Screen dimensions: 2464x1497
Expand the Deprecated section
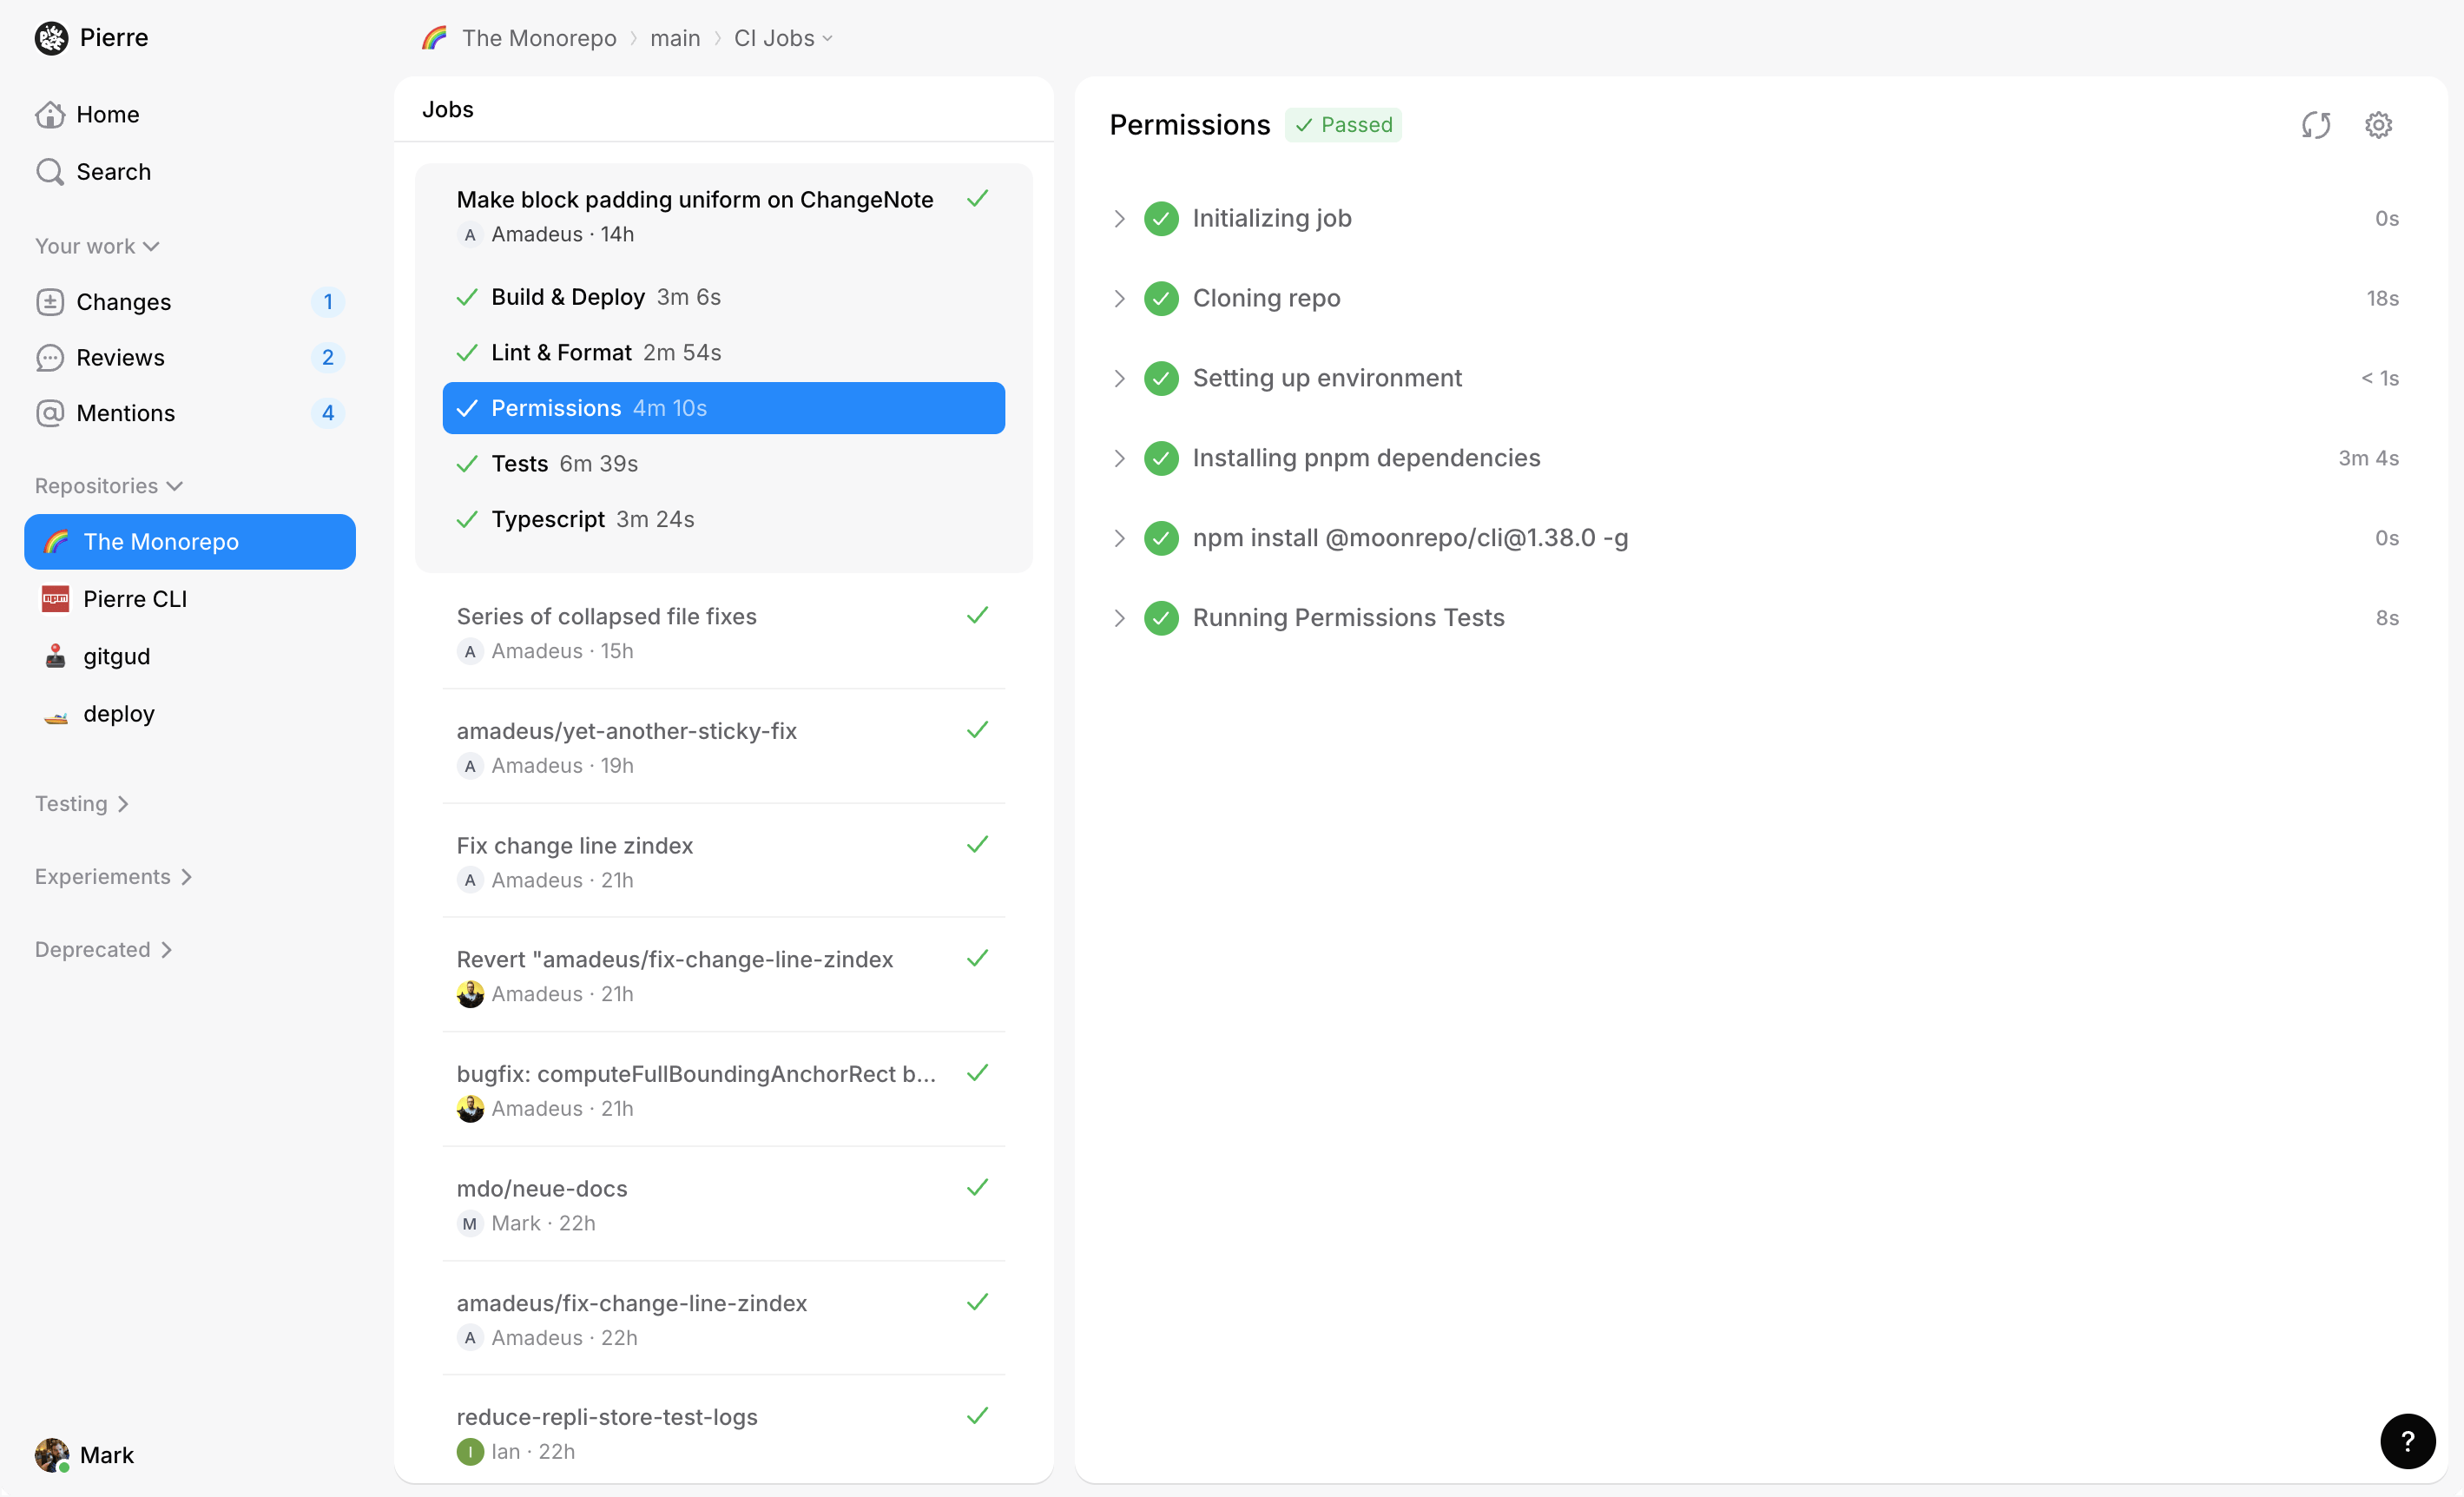pyautogui.click(x=103, y=950)
